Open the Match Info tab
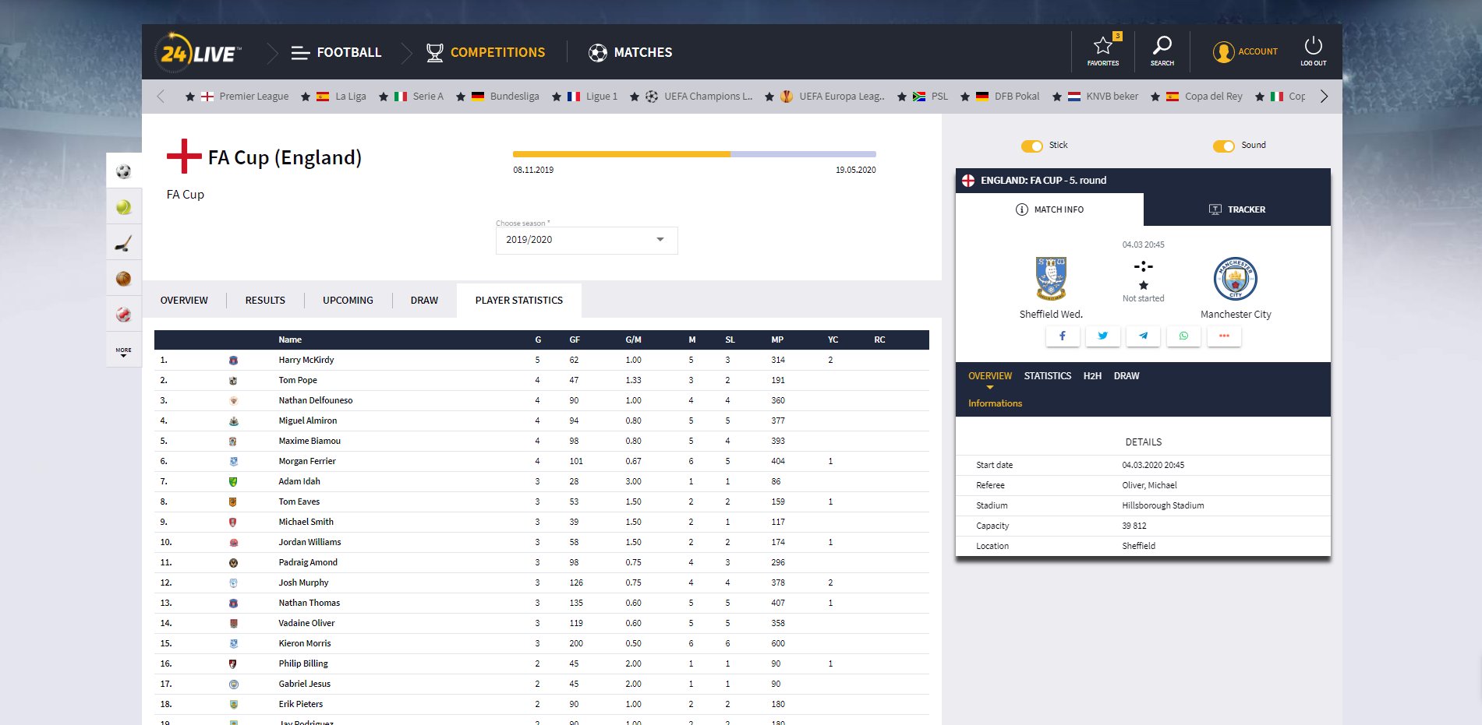This screenshot has height=725, width=1482. [1049, 209]
